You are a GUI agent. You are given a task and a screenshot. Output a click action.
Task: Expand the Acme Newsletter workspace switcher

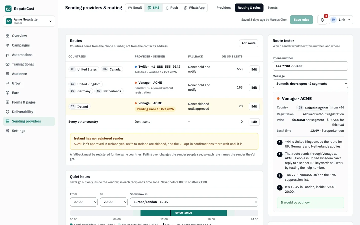(x=29, y=21)
